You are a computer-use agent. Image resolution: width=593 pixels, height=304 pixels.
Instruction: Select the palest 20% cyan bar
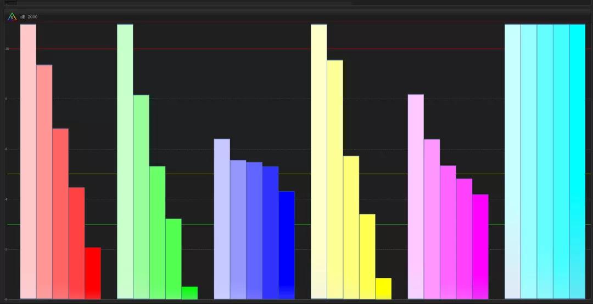[513, 162]
